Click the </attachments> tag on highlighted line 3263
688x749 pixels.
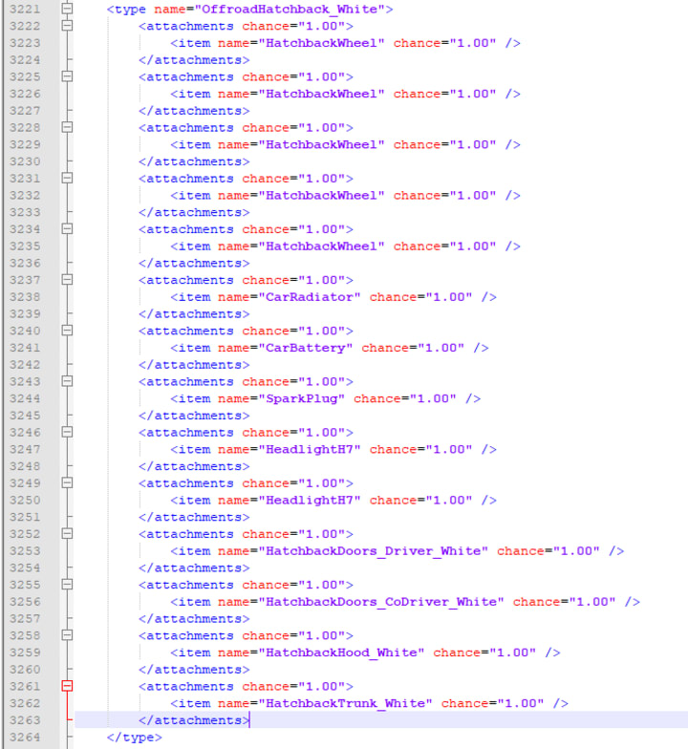[194, 720]
